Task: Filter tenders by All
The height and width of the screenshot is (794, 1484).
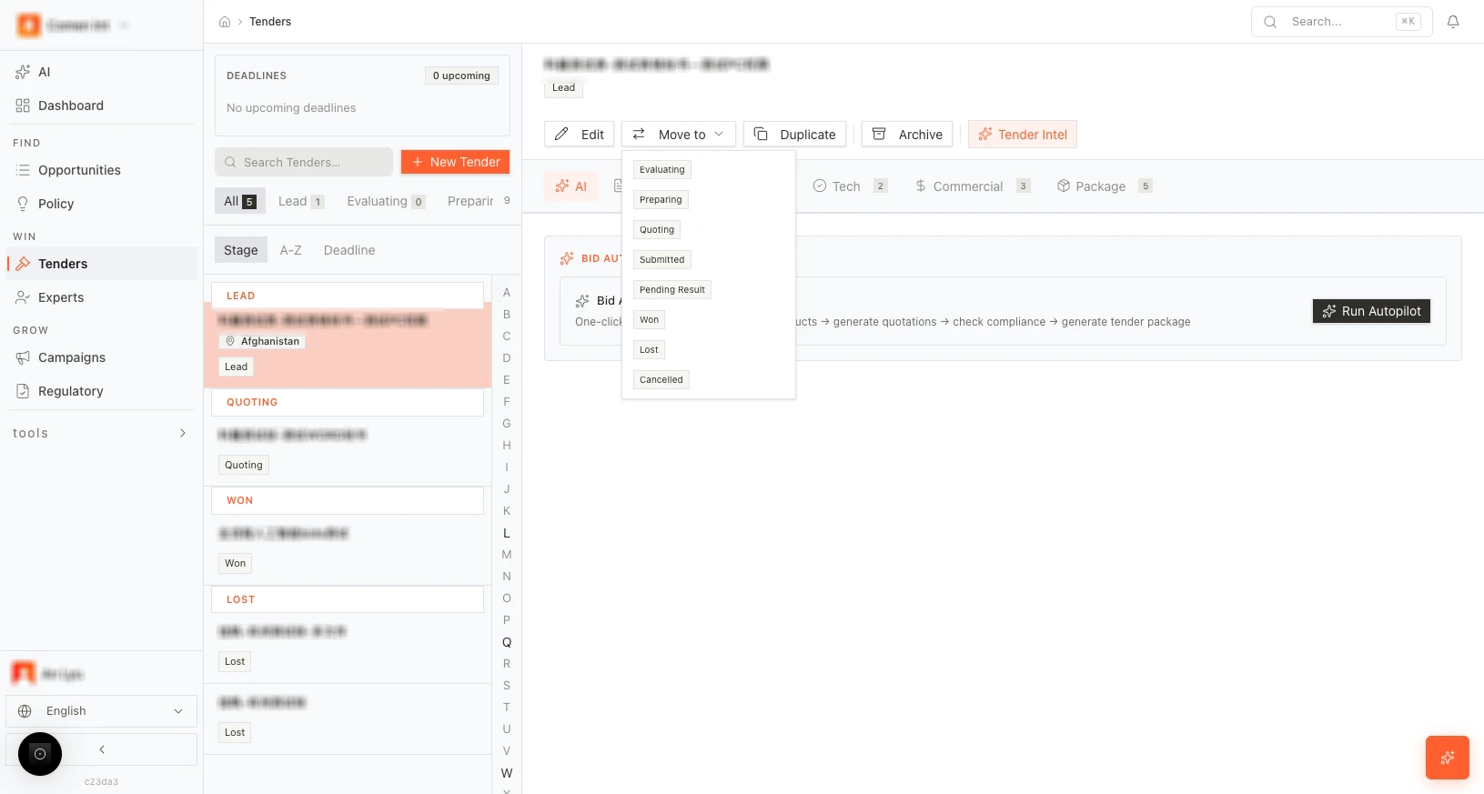Action: point(240,201)
